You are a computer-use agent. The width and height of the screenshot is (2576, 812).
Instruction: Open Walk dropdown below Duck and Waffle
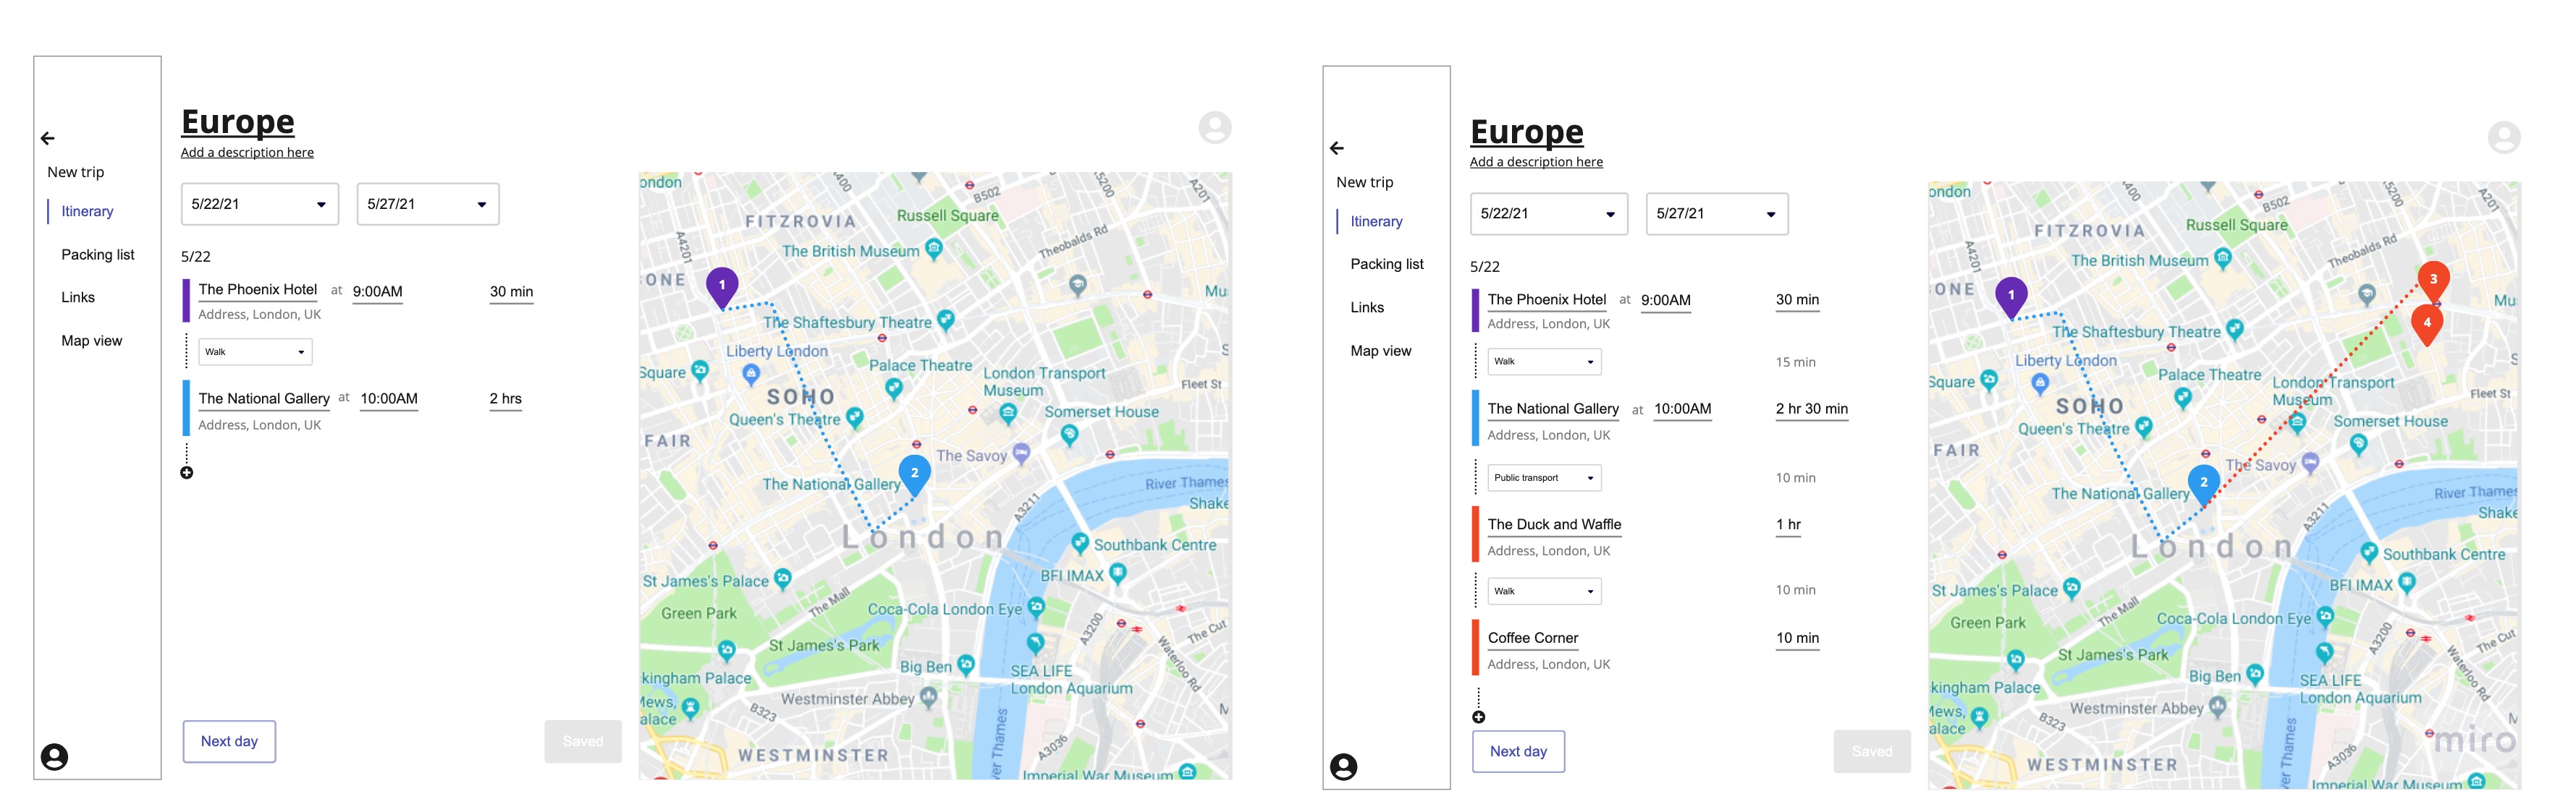click(1545, 591)
